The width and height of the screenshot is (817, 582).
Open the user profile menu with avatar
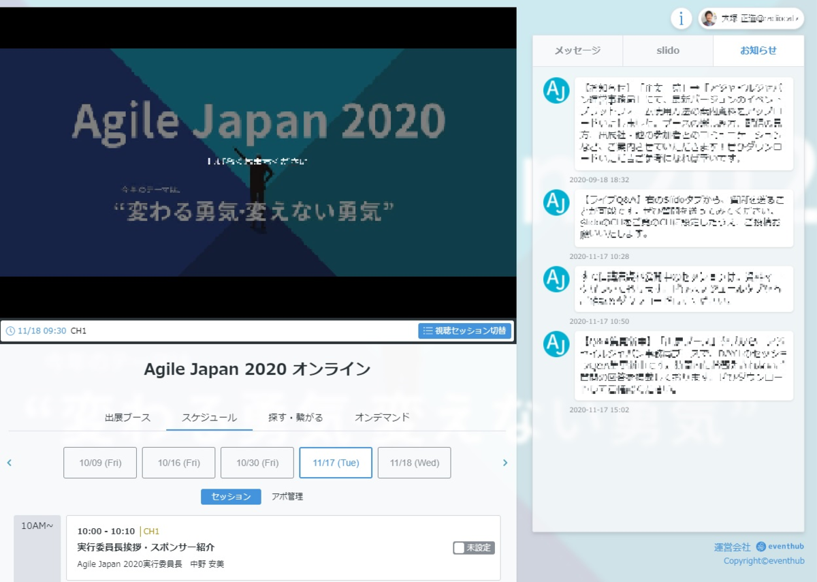pyautogui.click(x=752, y=18)
